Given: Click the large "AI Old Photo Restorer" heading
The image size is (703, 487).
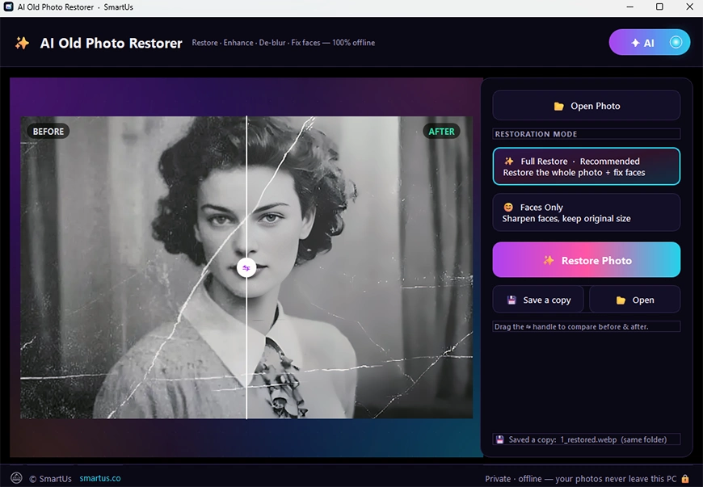Looking at the screenshot, I should [x=112, y=43].
